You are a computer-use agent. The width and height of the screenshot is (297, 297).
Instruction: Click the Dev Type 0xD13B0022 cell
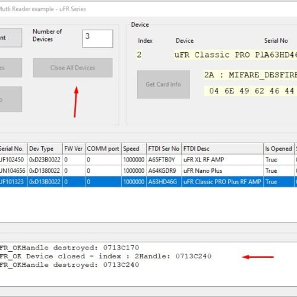(x=45, y=182)
